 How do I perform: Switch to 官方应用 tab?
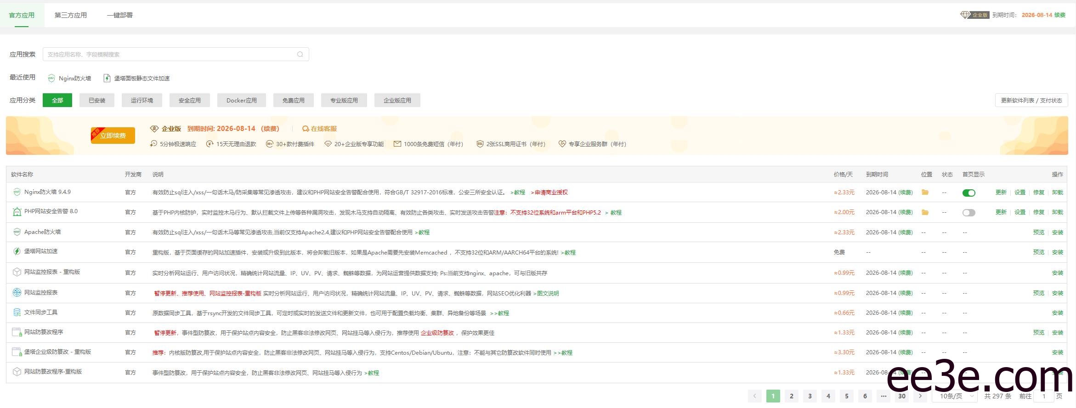click(22, 15)
